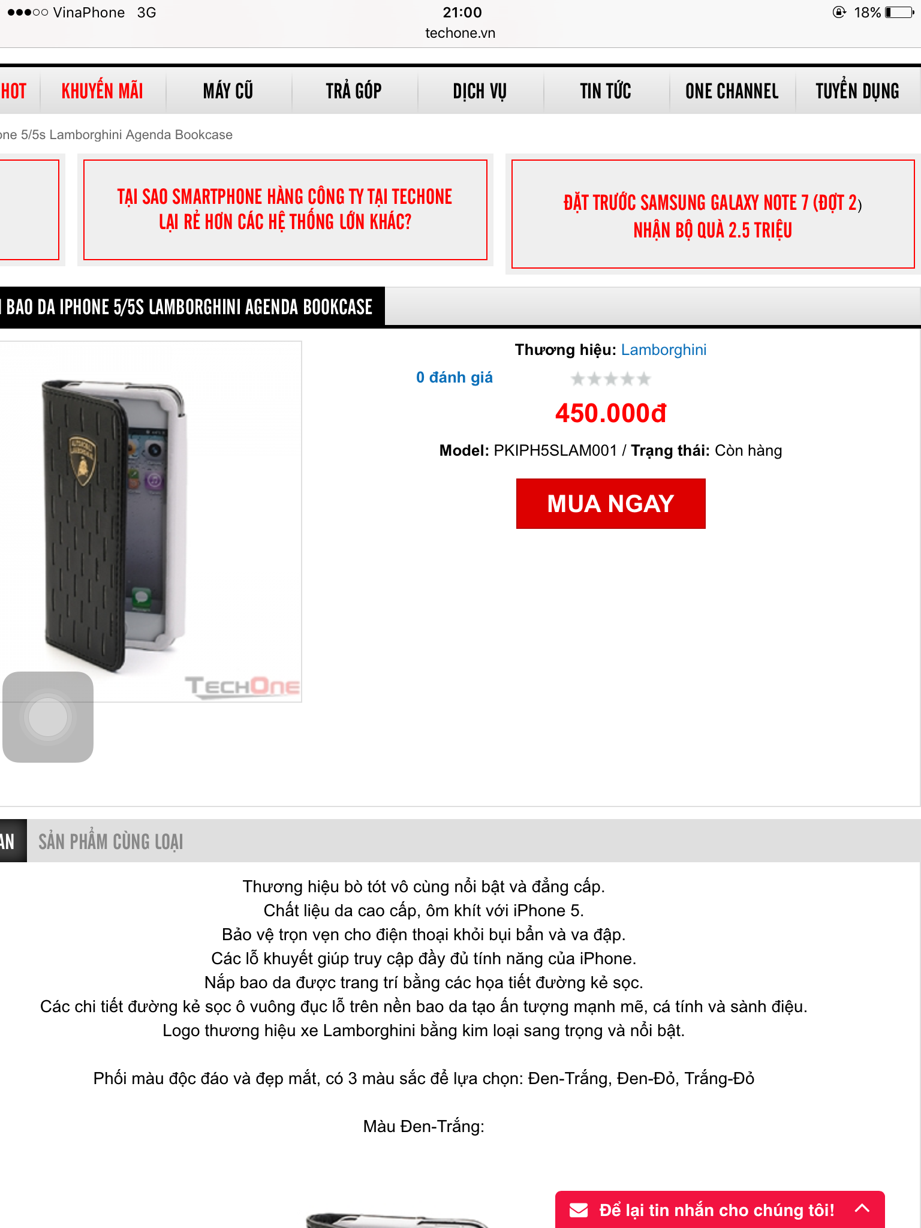Screen dimensions: 921x1228
Task: Switch to SẢN PHẨM CÙNG LOẠI tab
Action: tap(111, 841)
